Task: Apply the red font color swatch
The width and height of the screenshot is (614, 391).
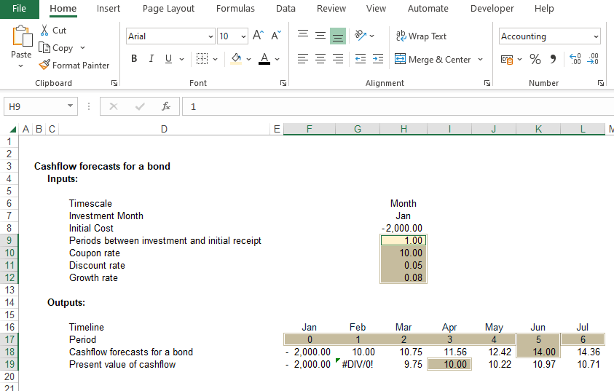Action: click(264, 59)
